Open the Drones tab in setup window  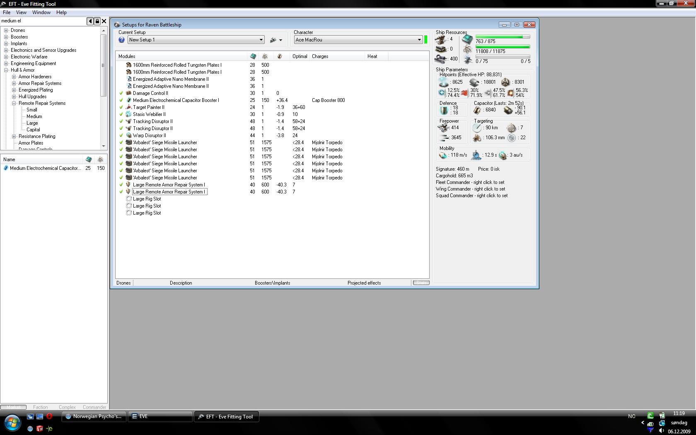[x=123, y=283]
